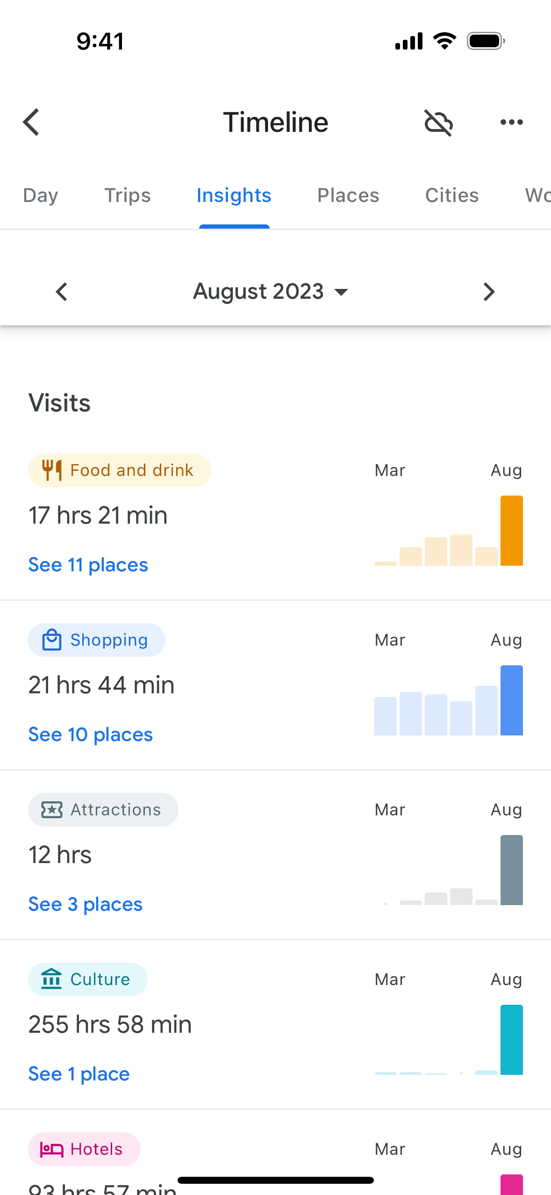Tap the museum Culture icon
551x1195 pixels.
[52, 979]
